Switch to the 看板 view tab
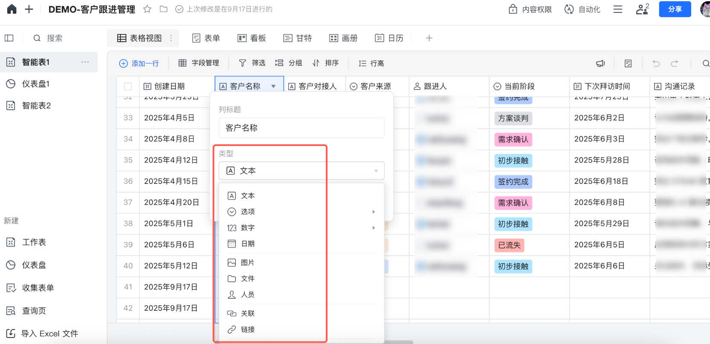Image resolution: width=710 pixels, height=344 pixels. [252, 38]
